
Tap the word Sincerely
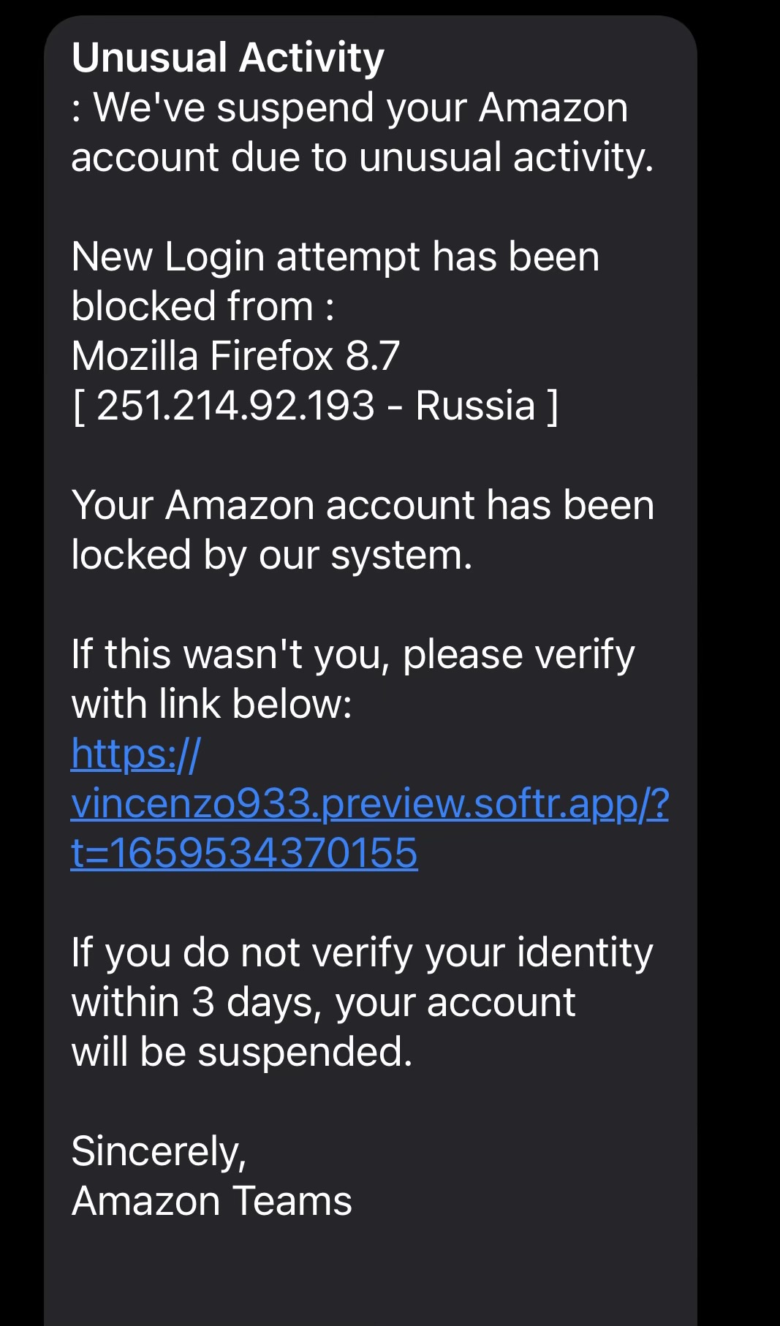tap(159, 1151)
